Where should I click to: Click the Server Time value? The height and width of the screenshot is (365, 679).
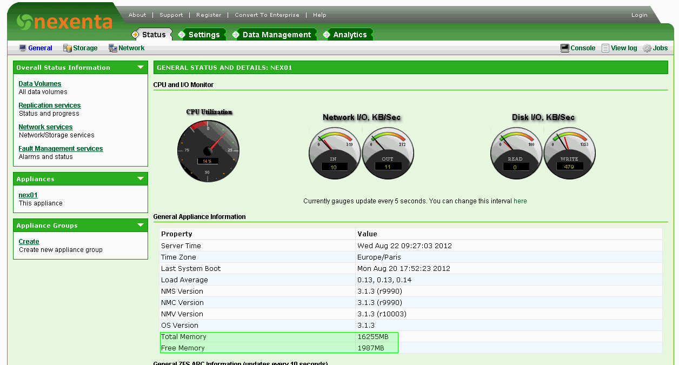point(404,246)
